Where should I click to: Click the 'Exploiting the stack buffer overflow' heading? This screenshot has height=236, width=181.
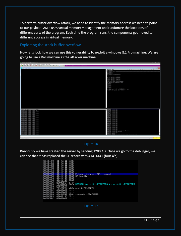click(50, 45)
